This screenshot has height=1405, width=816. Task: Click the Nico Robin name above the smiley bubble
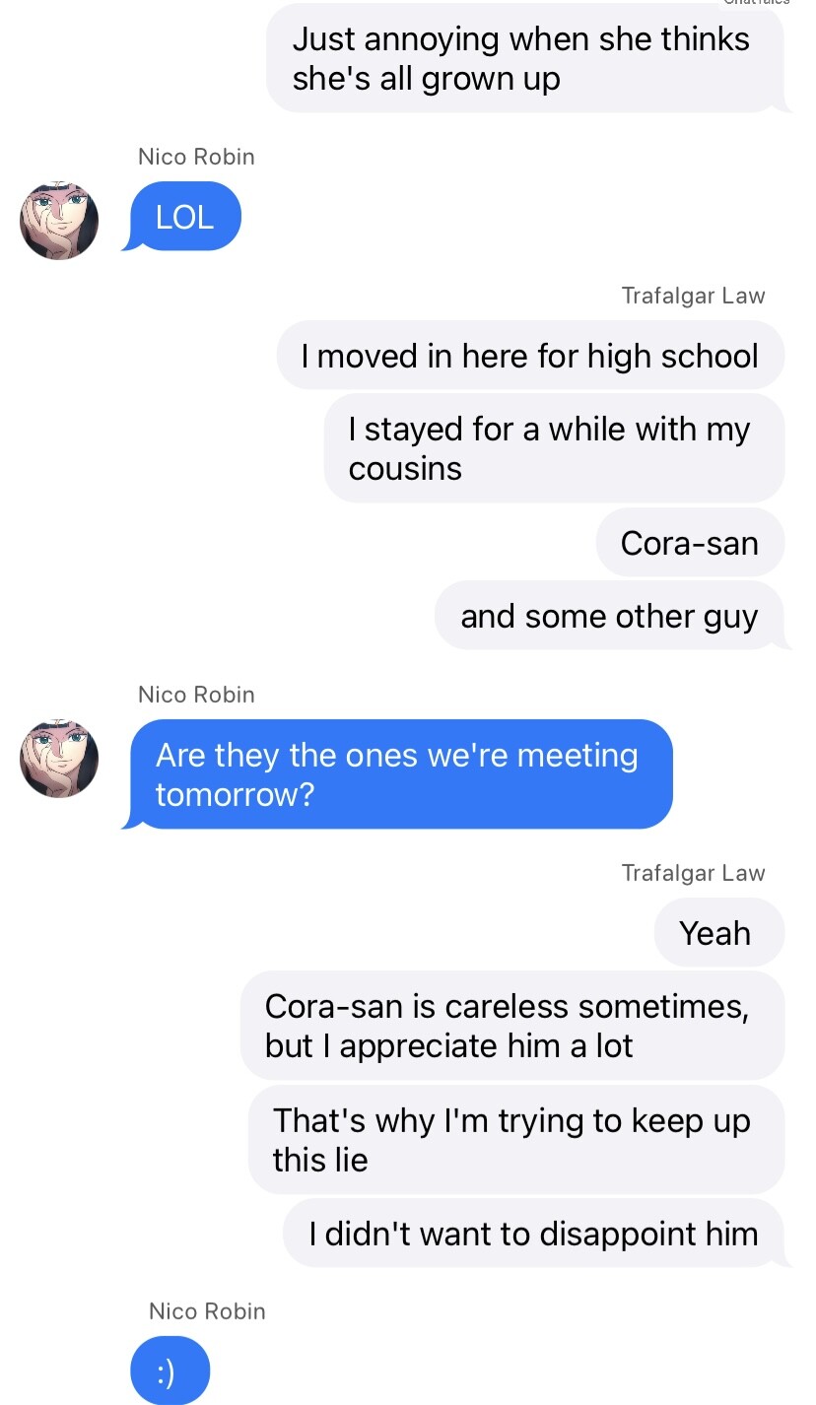[x=207, y=1311]
